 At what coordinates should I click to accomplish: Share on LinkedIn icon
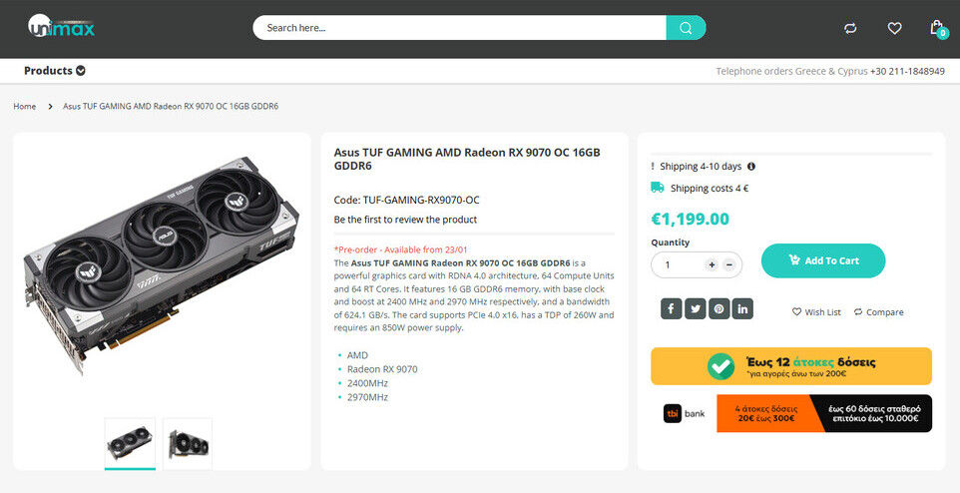point(742,308)
